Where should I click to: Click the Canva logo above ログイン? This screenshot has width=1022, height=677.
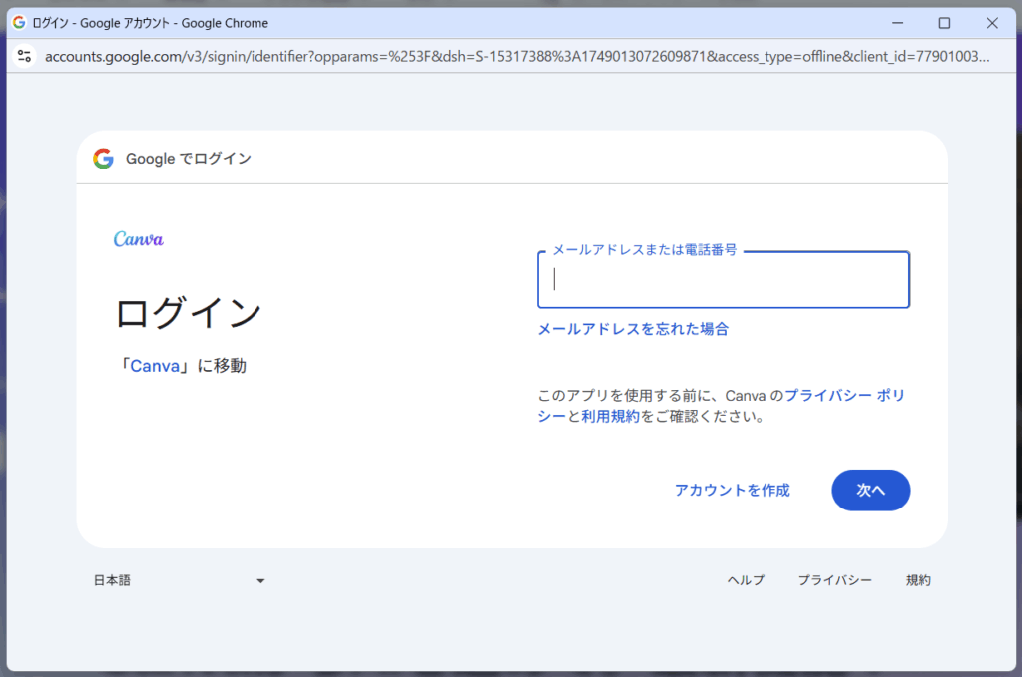click(x=138, y=239)
